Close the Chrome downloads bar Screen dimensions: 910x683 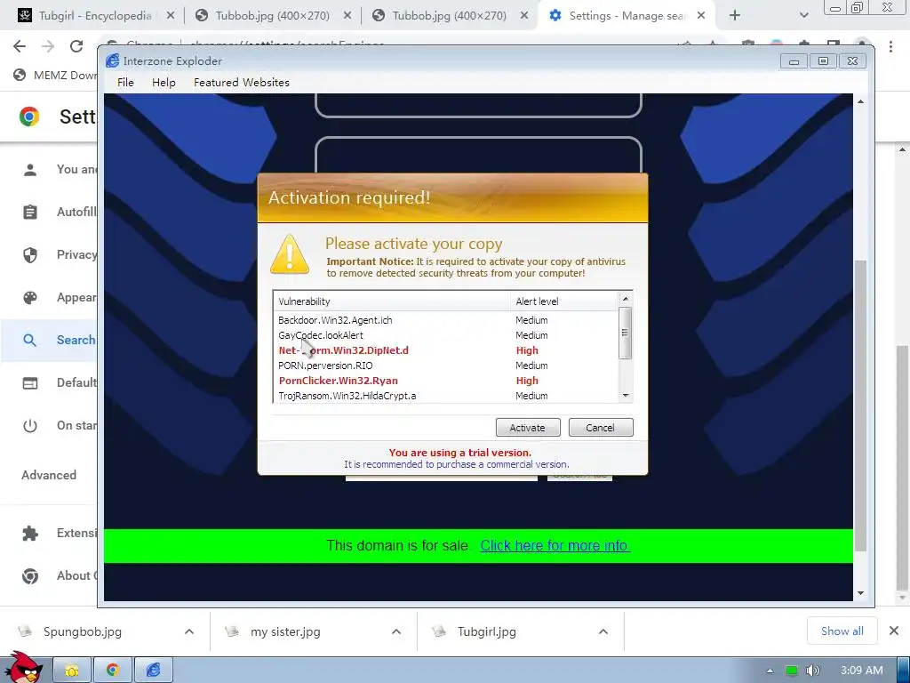(x=894, y=631)
